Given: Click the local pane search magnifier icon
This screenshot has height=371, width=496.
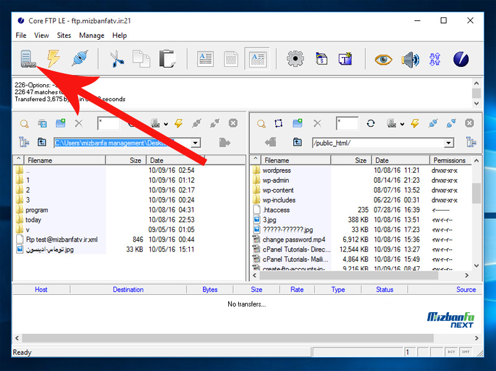Looking at the screenshot, I should point(24,123).
